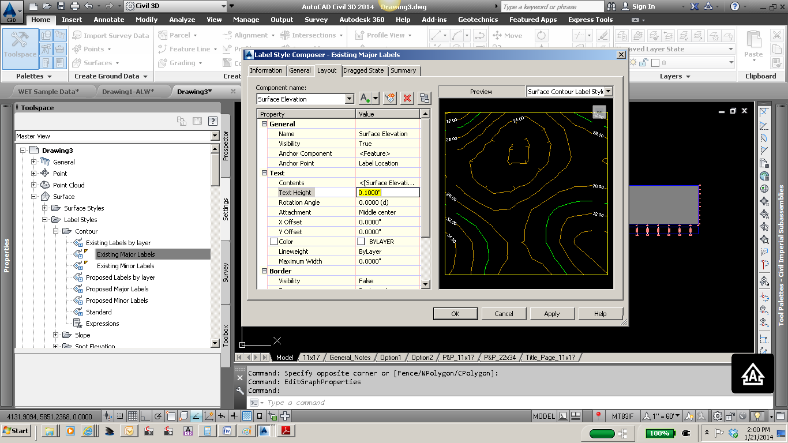Open the Component name dropdown
The image size is (788, 443).
click(349, 99)
